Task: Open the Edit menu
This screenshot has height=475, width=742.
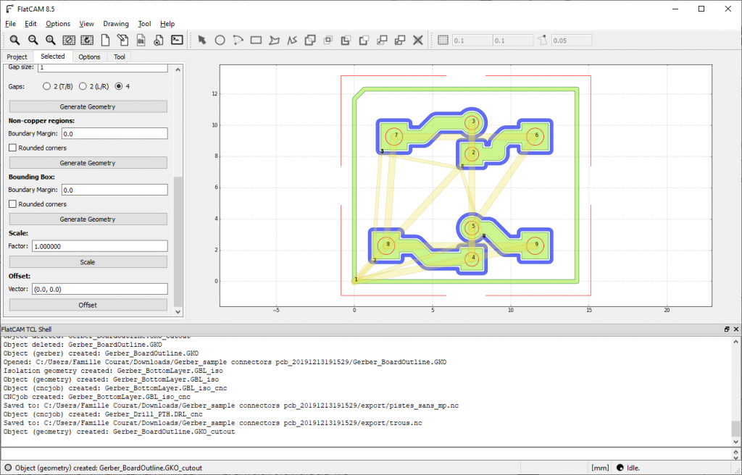Action: pos(30,24)
